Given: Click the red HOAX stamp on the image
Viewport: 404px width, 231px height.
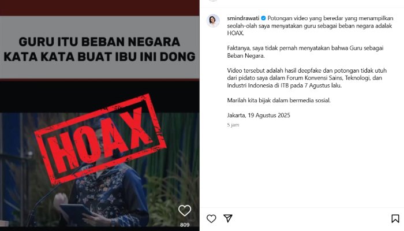Looking at the screenshot, I should click(x=100, y=140).
